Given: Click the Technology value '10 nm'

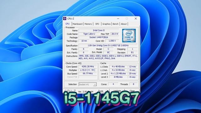Looking at the screenshot, I should pyautogui.click(x=84, y=41).
